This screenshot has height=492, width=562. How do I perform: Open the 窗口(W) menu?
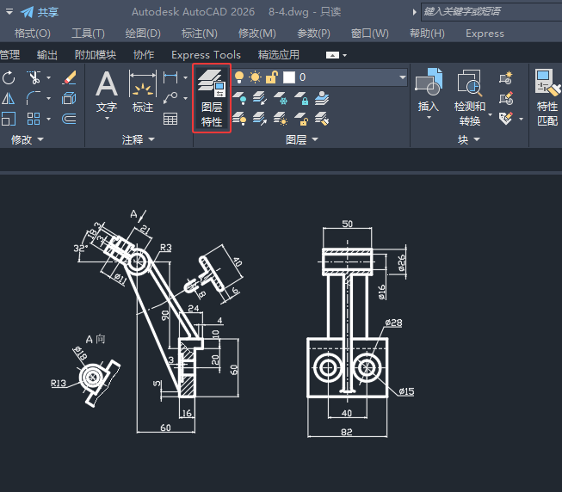369,34
